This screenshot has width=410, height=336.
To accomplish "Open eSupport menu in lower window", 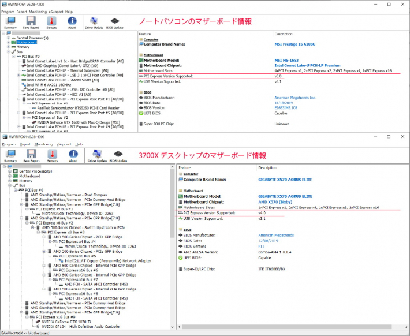I will (x=64, y=144).
